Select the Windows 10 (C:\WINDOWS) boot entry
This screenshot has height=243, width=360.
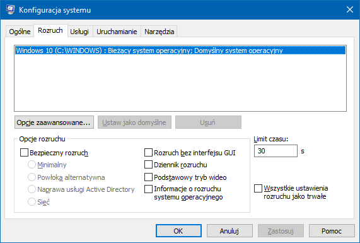pyautogui.click(x=180, y=50)
